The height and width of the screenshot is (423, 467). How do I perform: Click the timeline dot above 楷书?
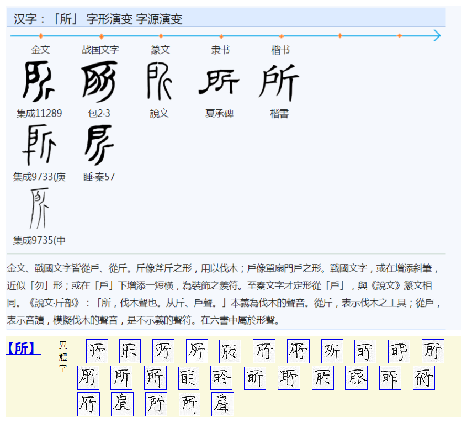[281, 36]
